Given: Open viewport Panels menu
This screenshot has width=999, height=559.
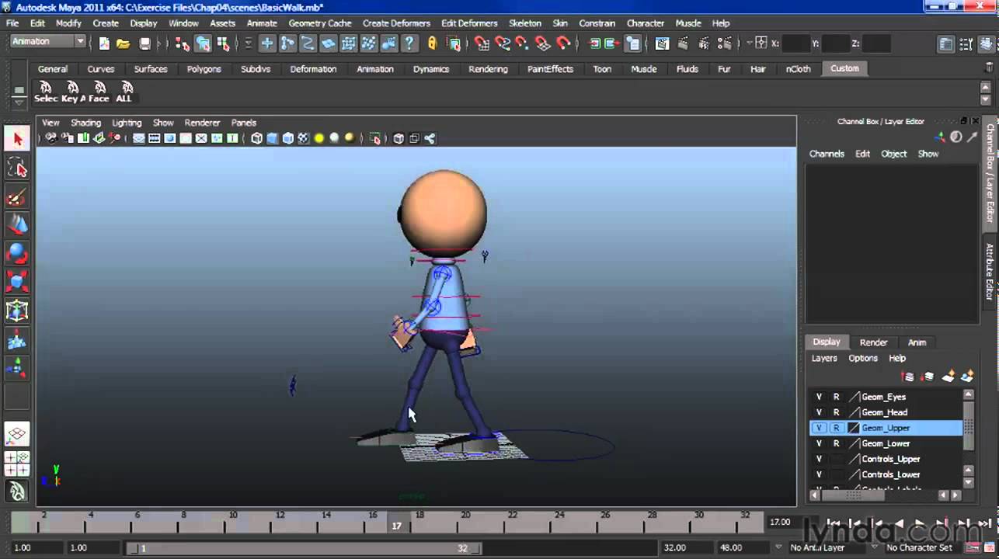Looking at the screenshot, I should tap(243, 123).
